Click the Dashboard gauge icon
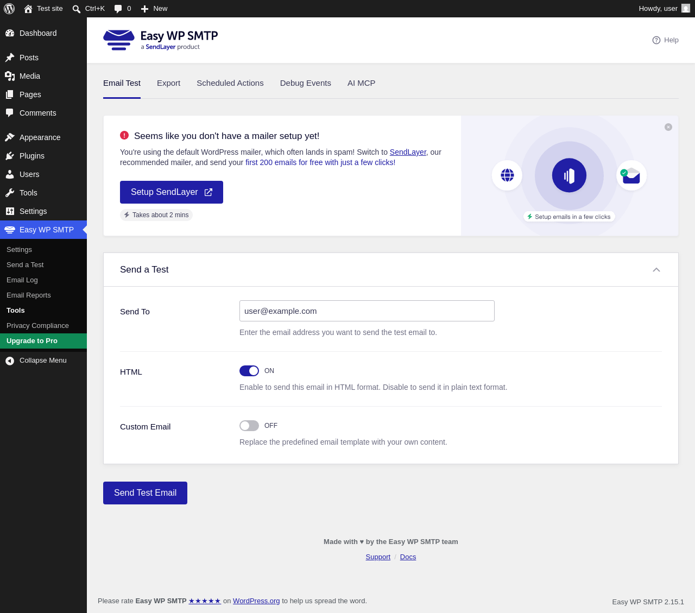This screenshot has width=695, height=613. (x=10, y=33)
